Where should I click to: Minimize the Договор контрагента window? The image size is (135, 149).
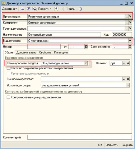(121, 3)
